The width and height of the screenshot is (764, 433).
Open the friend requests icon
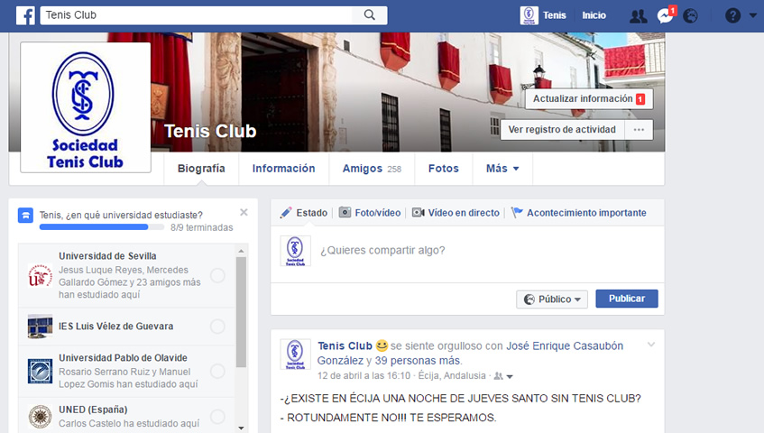[x=639, y=15]
